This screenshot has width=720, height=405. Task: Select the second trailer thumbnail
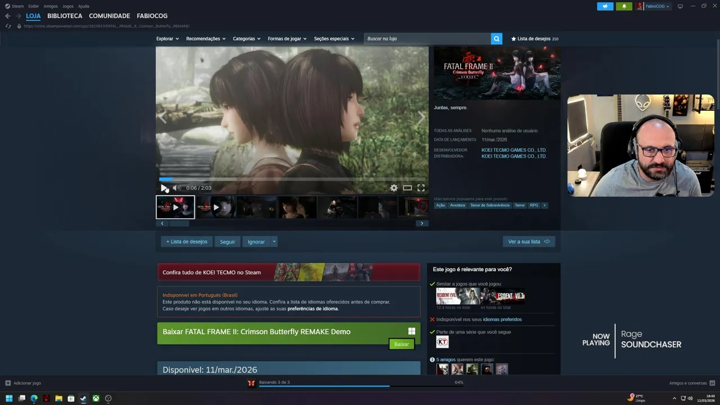pos(216,207)
